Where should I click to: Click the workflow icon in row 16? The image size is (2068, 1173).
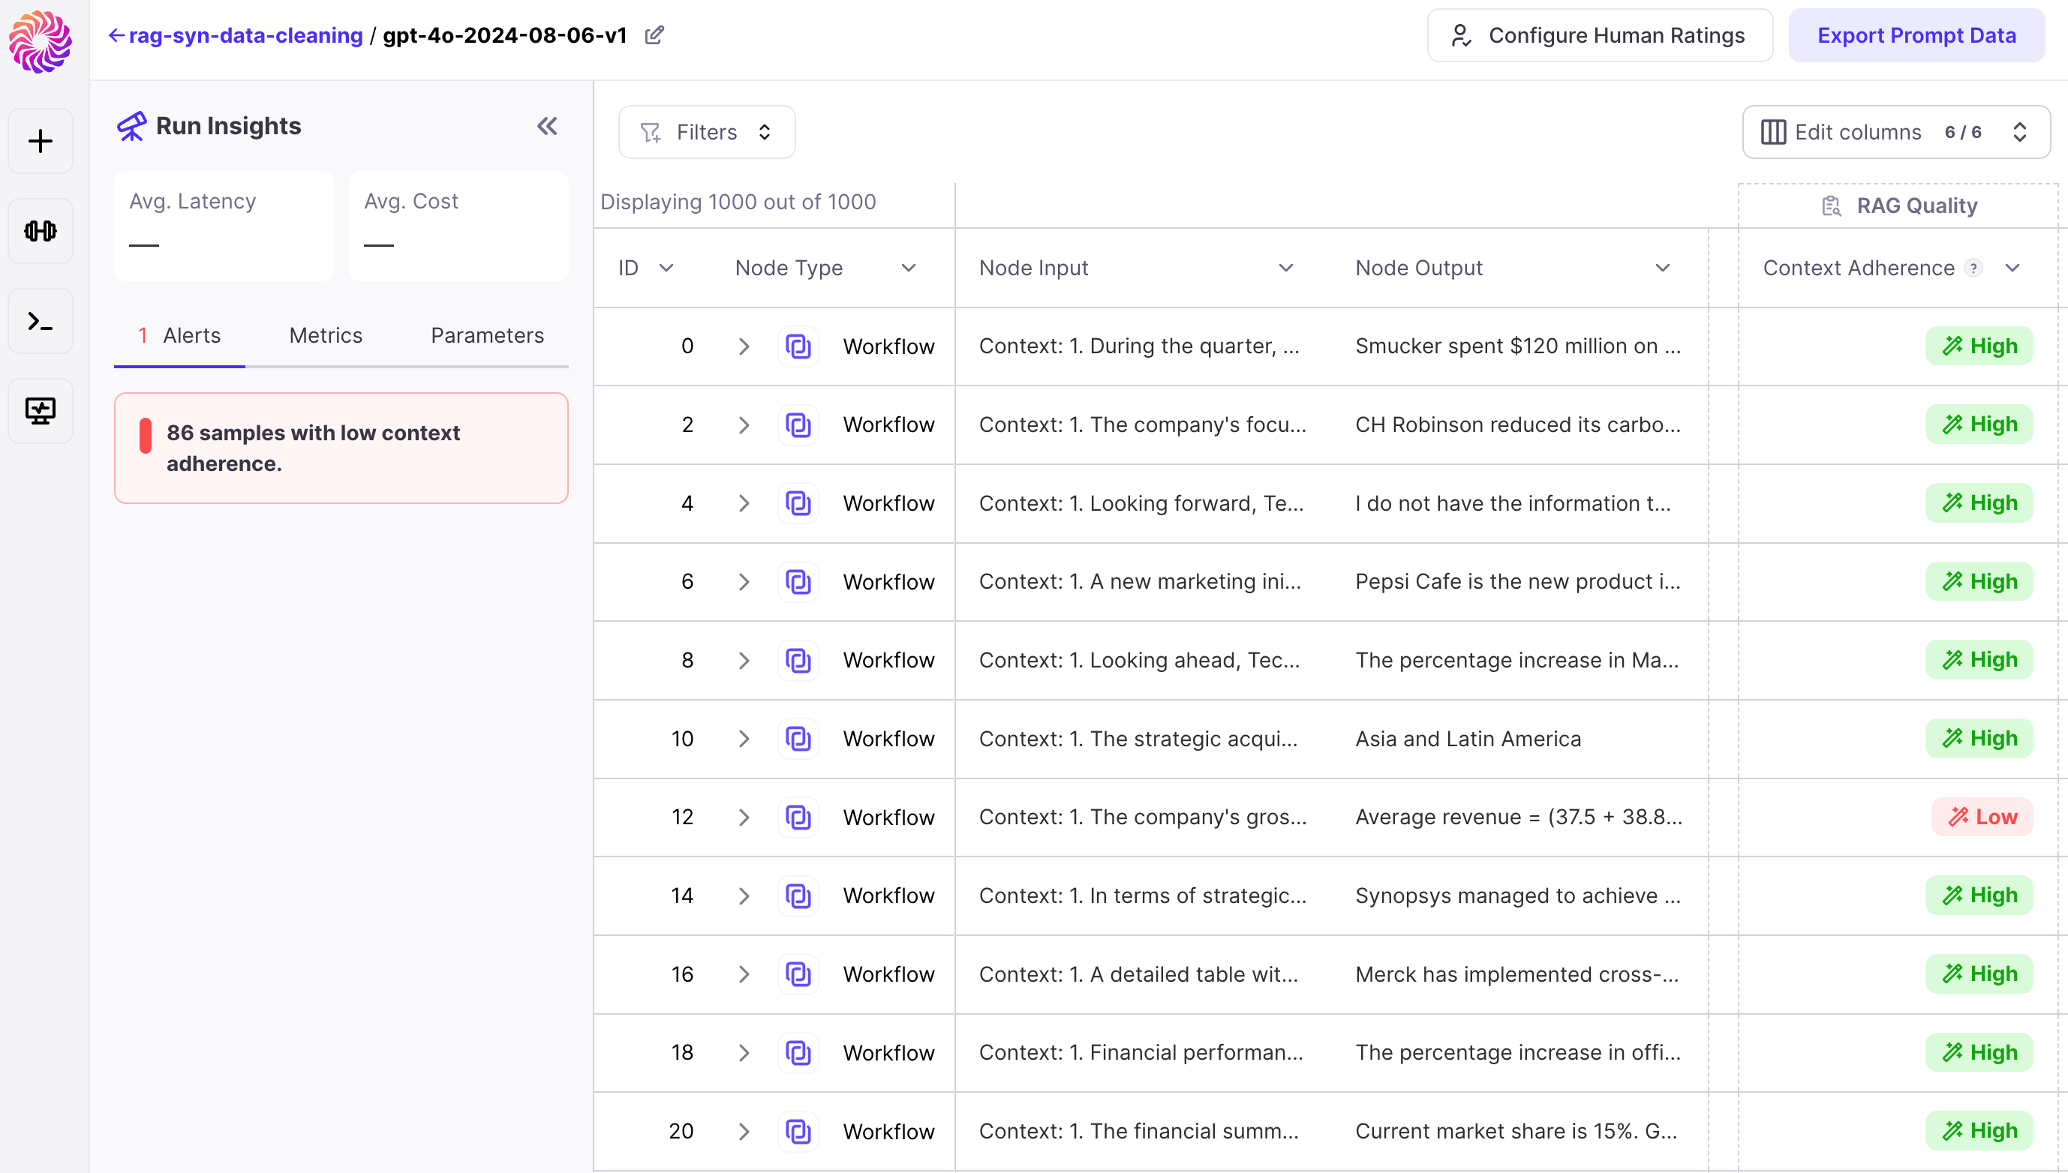798,975
